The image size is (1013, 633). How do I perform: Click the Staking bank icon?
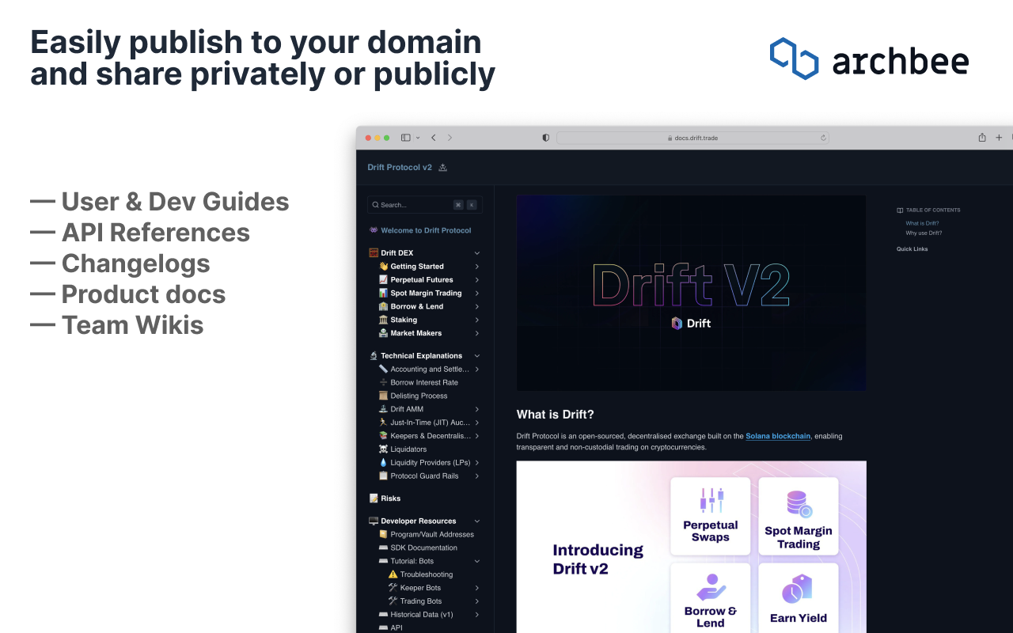[383, 320]
